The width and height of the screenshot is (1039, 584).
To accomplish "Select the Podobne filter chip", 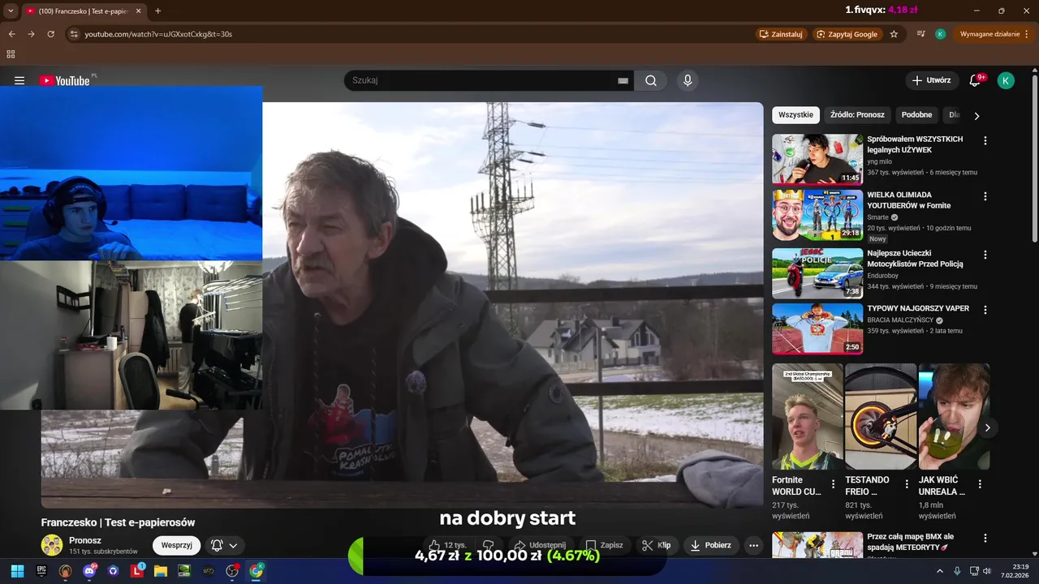I will [917, 115].
